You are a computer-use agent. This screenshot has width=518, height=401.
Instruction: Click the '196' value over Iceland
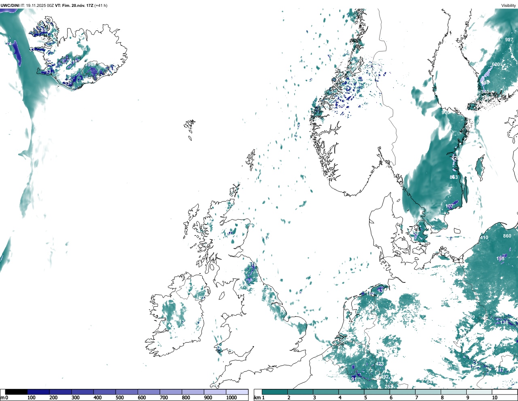(x=89, y=64)
